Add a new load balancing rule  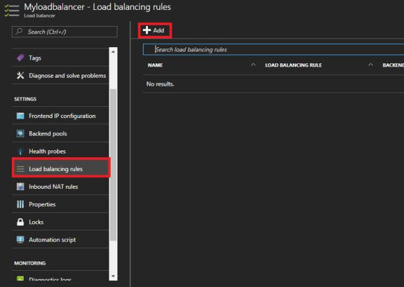[x=155, y=30]
